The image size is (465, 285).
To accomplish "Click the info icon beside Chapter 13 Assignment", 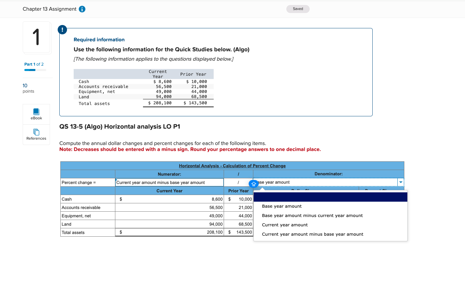I will click(x=82, y=9).
